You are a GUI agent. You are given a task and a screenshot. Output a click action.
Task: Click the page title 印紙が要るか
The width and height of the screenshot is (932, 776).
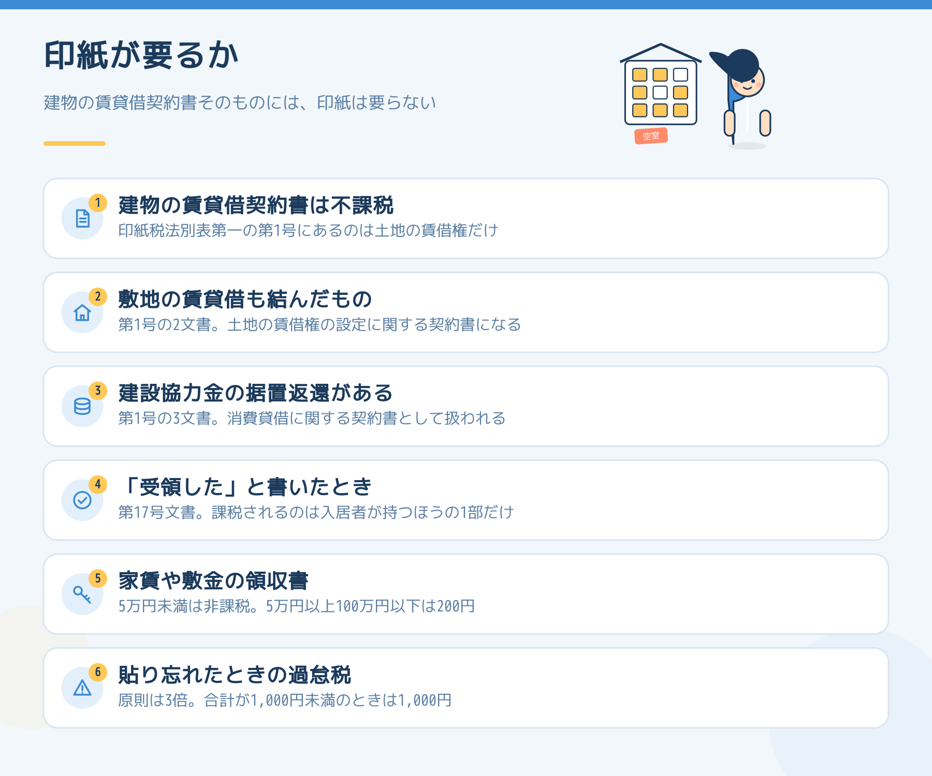[141, 55]
